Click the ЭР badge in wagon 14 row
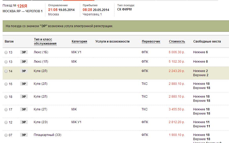 [24, 71]
